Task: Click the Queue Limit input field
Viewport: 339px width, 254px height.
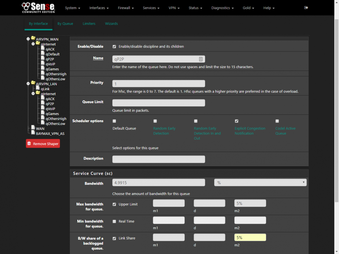Action: [158, 103]
